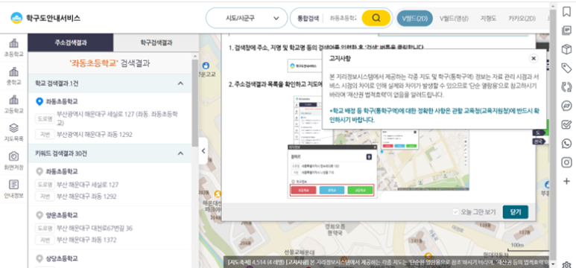576x268 pixels.
Task: Switch to the 주소검색결과 tab
Action: pyautogui.click(x=71, y=42)
